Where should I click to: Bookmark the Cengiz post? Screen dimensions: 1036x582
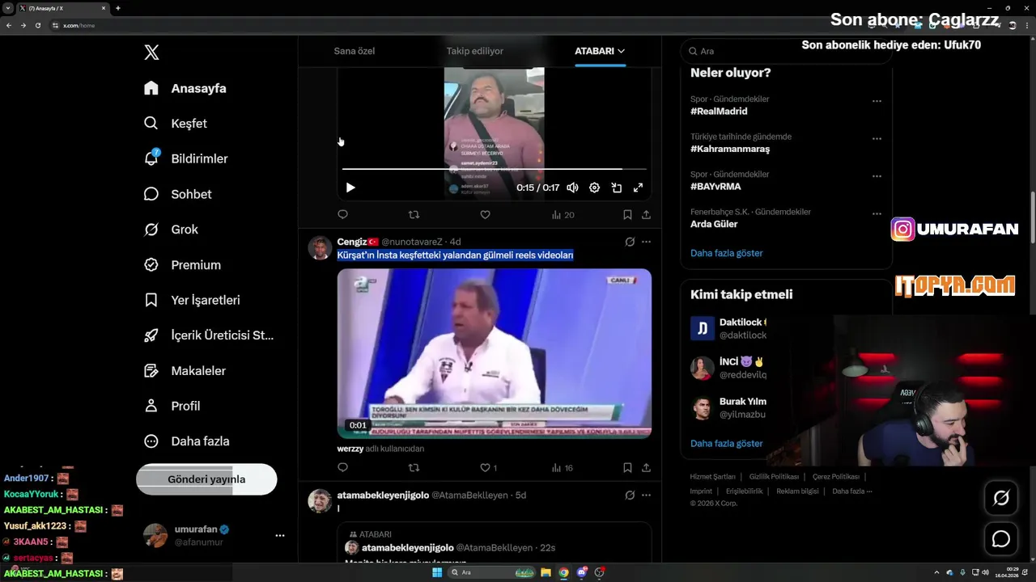tap(627, 467)
